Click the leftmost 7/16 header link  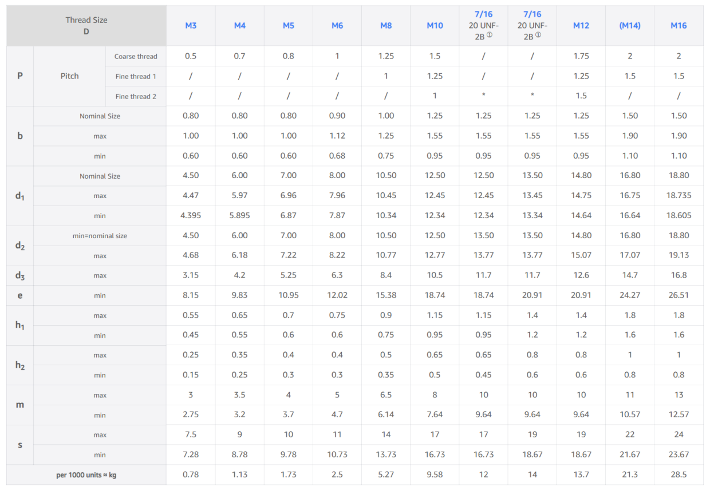(x=483, y=14)
